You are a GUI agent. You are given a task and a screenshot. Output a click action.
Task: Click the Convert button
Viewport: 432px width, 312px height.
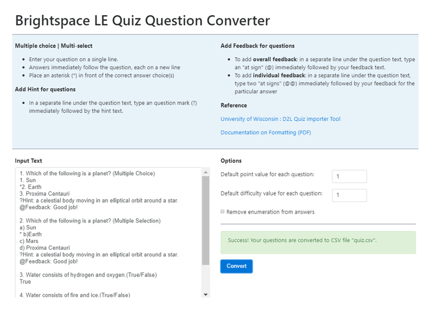click(x=236, y=266)
